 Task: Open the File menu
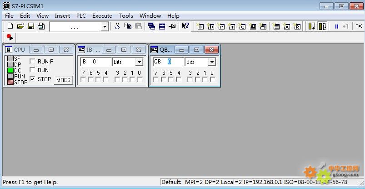(x=9, y=16)
